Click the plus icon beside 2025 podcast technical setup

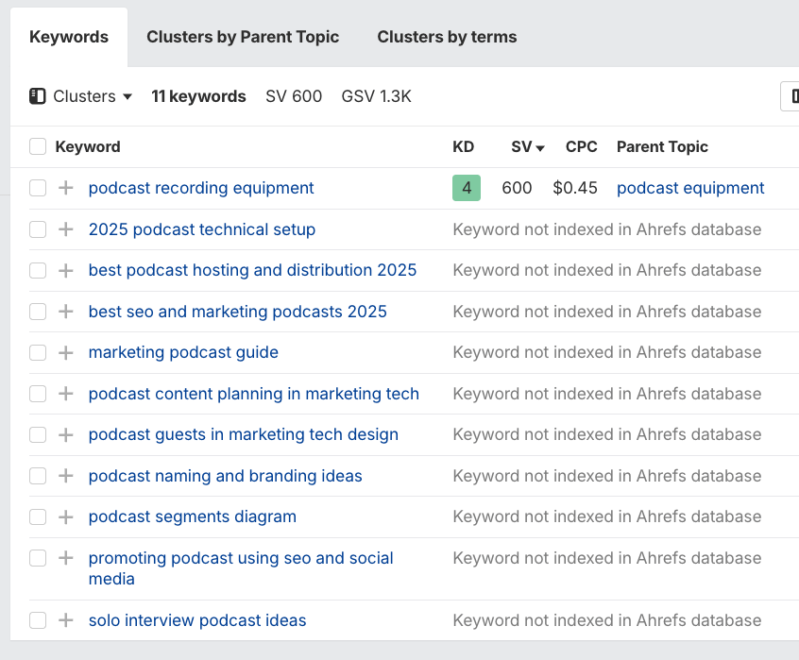65,229
